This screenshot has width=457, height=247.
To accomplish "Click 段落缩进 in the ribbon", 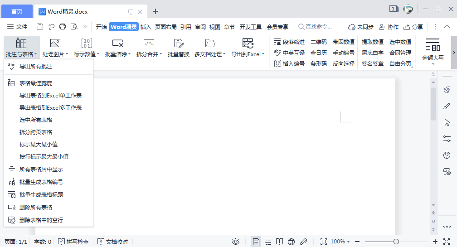I will pyautogui.click(x=289, y=42).
